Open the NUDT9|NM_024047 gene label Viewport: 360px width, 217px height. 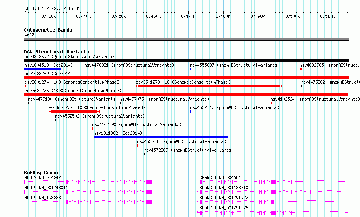pos(43,177)
